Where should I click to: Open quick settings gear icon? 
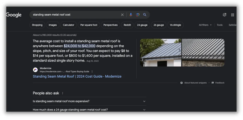click(x=224, y=15)
